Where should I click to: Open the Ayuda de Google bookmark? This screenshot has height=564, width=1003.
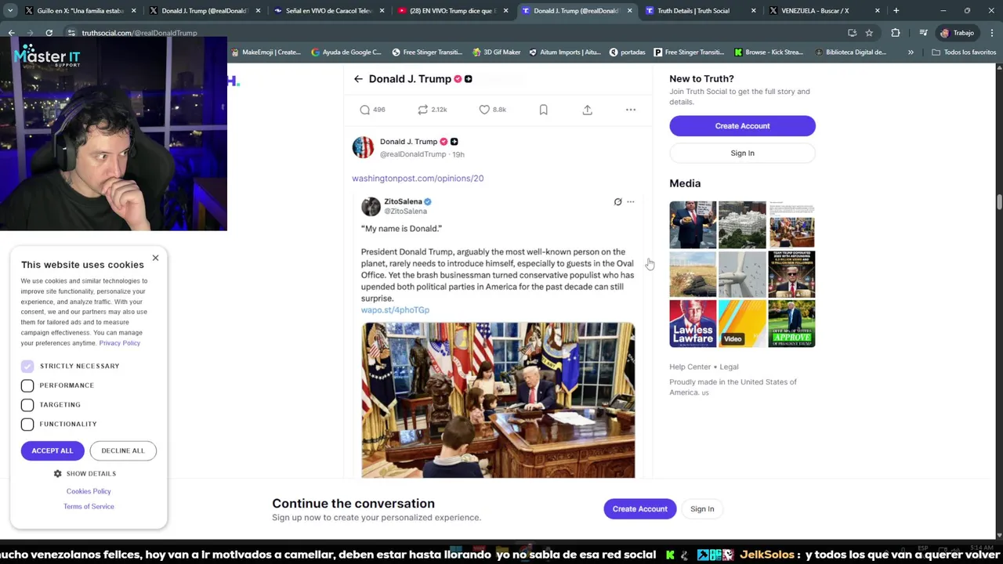coord(346,52)
